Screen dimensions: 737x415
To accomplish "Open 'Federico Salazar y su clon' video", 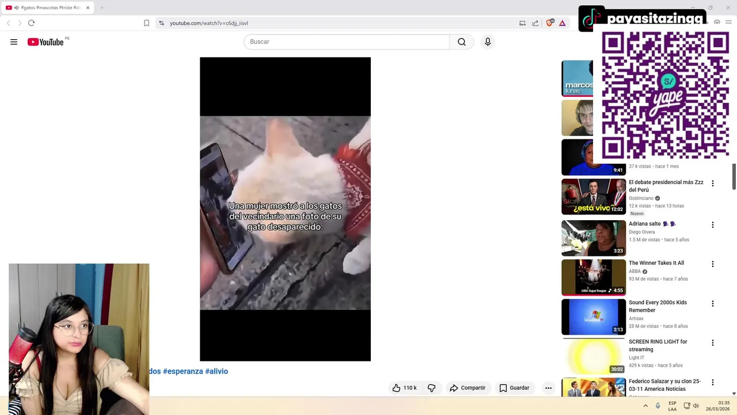I will pos(664,385).
